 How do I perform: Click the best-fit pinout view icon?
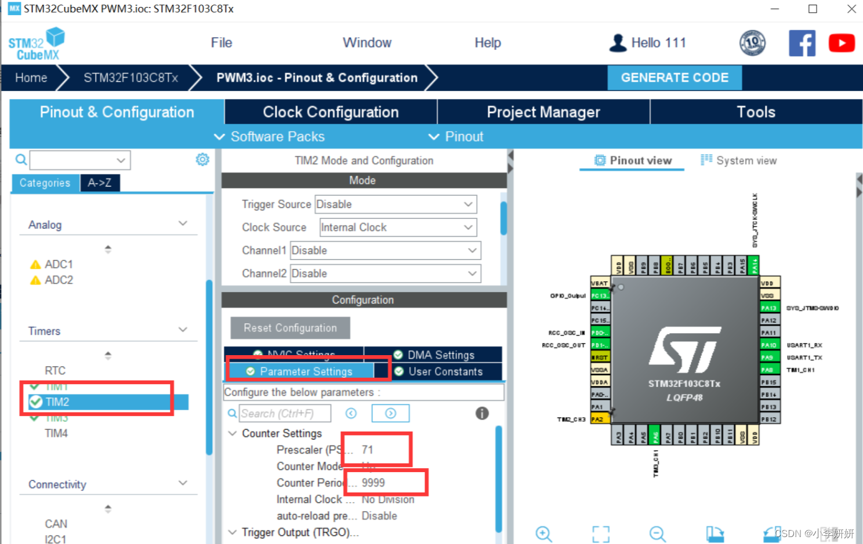[601, 534]
